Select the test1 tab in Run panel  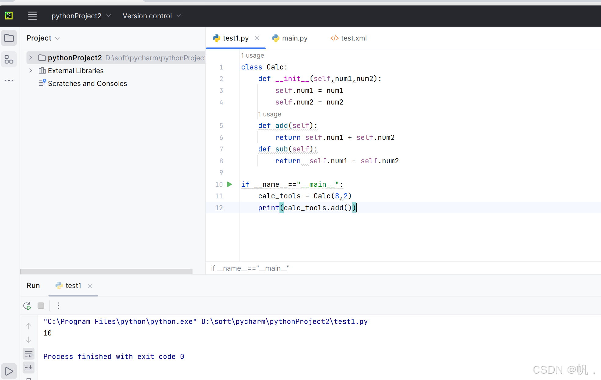tap(73, 286)
